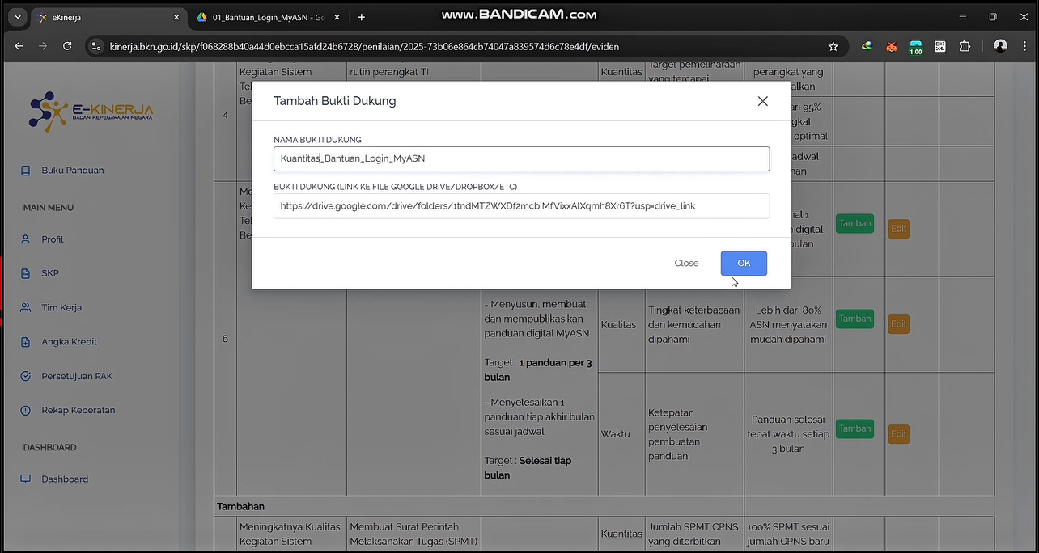Image resolution: width=1039 pixels, height=553 pixels.
Task: Click the SKP document icon
Action: [x=26, y=273]
